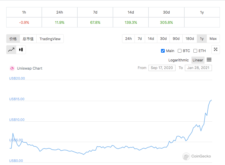The width and height of the screenshot is (225, 165).
Task: Set chart scale to Linear
Action: [x=198, y=60]
